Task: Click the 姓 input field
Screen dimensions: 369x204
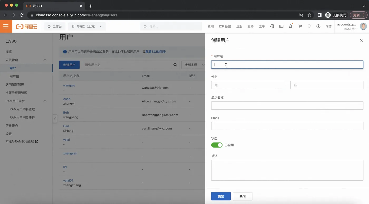Action: pyautogui.click(x=248, y=85)
